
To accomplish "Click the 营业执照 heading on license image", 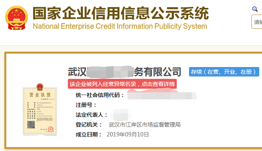I will point(40,95).
